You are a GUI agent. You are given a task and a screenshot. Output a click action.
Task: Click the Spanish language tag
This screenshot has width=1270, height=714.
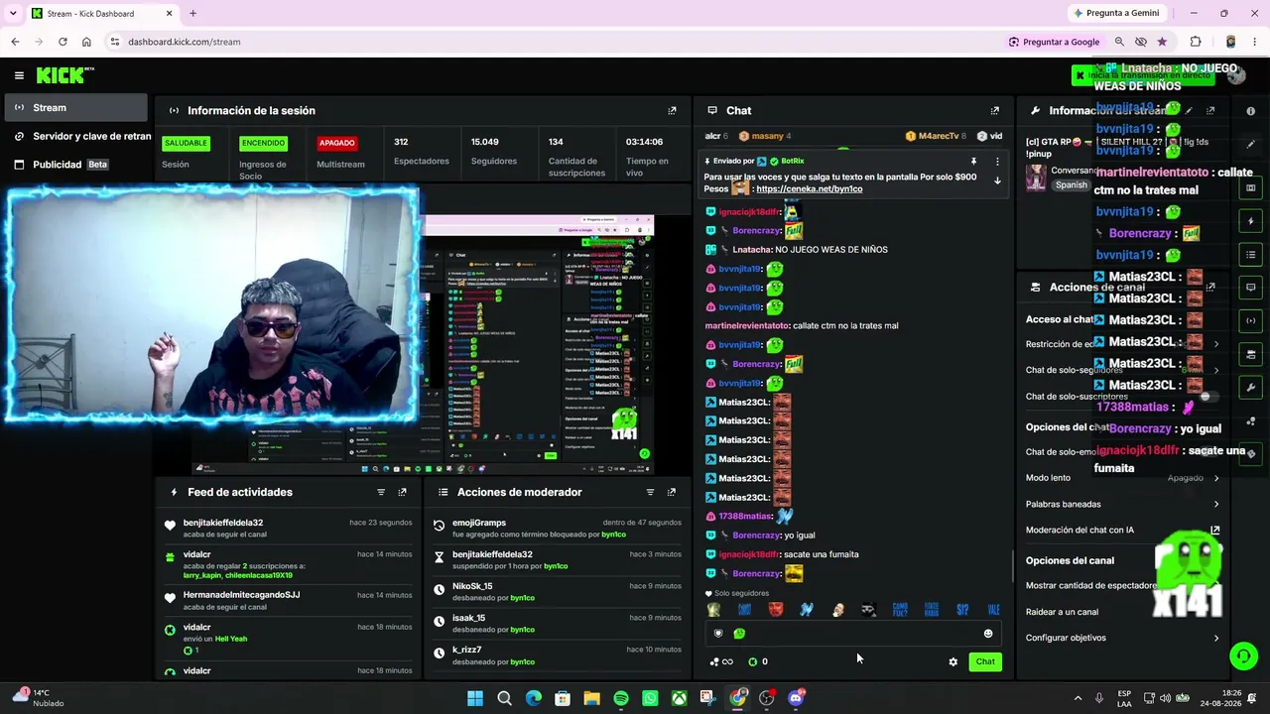[x=1072, y=185]
